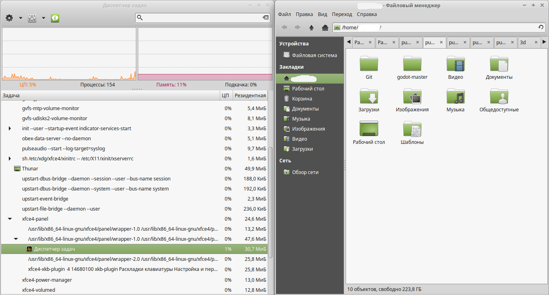
Task: Click the green info icon in Task Manager
Action: tap(55, 18)
